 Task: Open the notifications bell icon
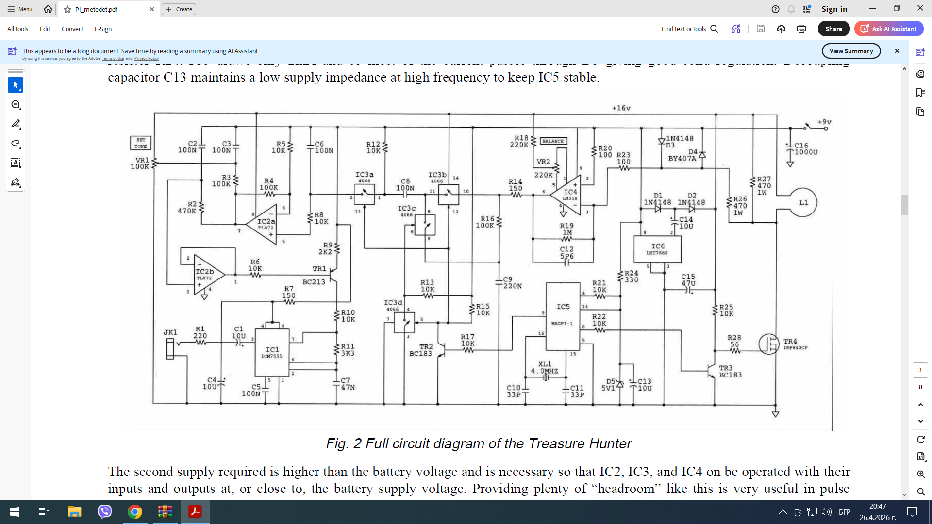pos(791,9)
